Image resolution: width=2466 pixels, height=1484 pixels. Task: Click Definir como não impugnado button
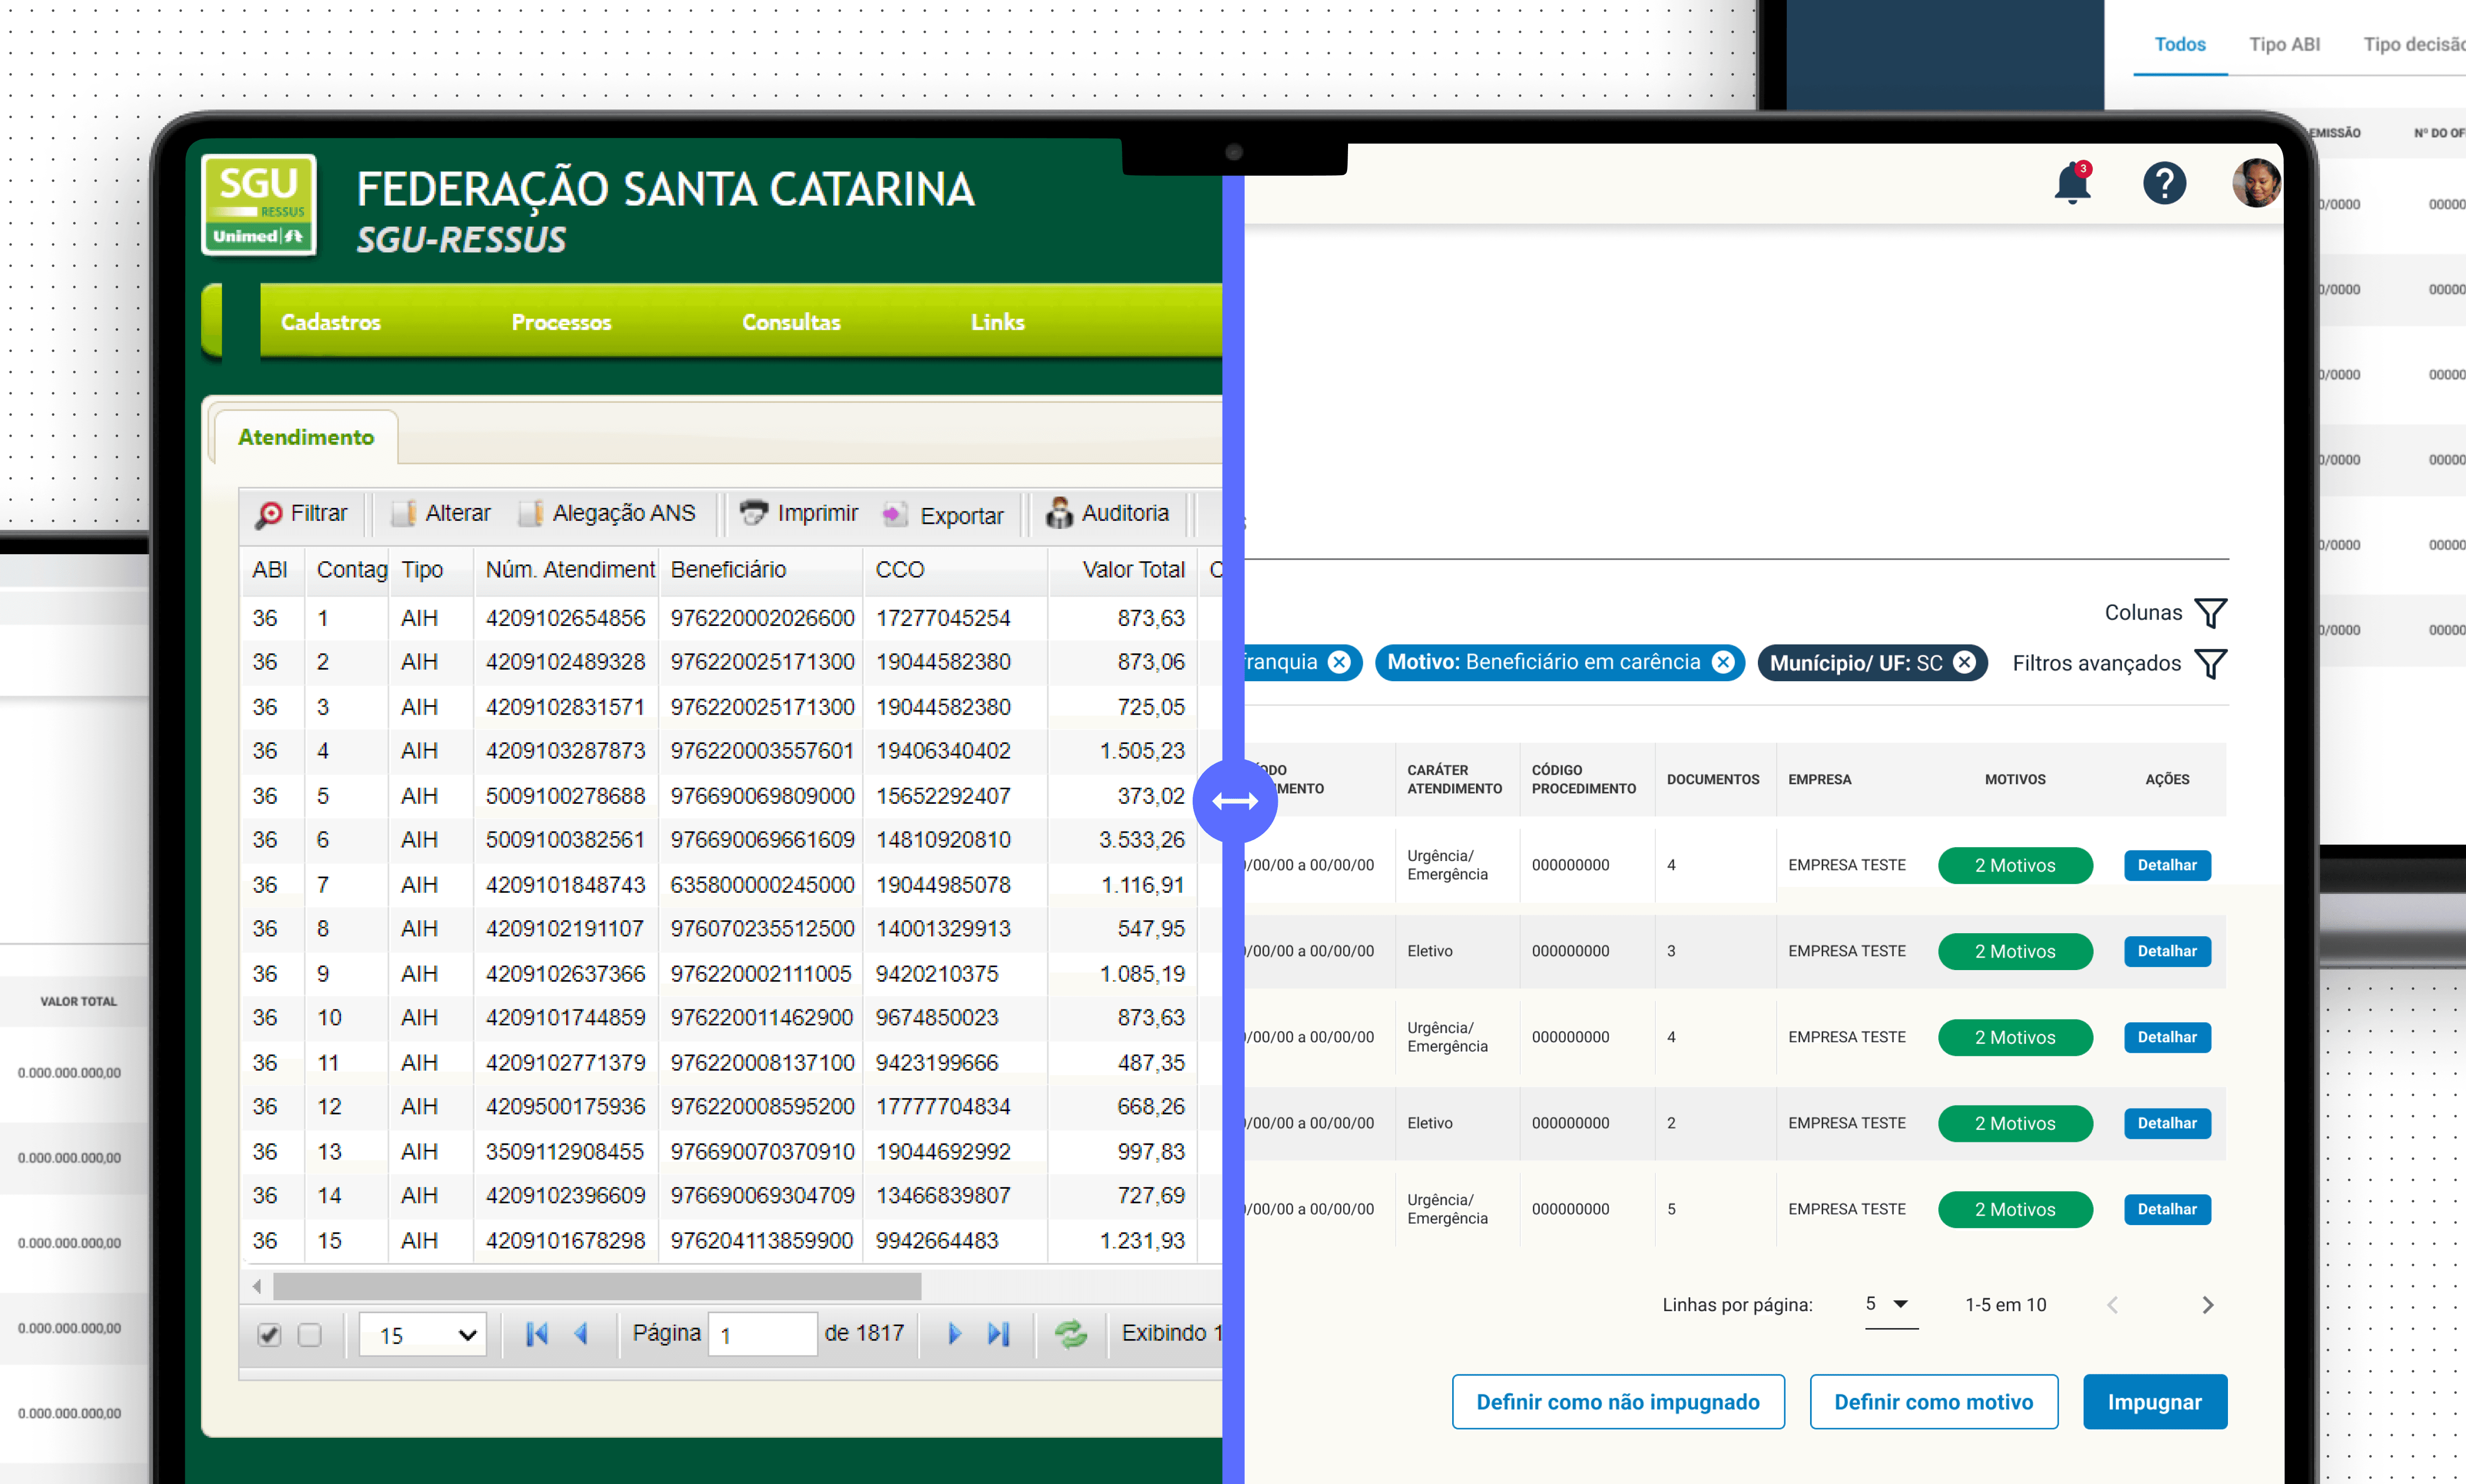click(1617, 1402)
